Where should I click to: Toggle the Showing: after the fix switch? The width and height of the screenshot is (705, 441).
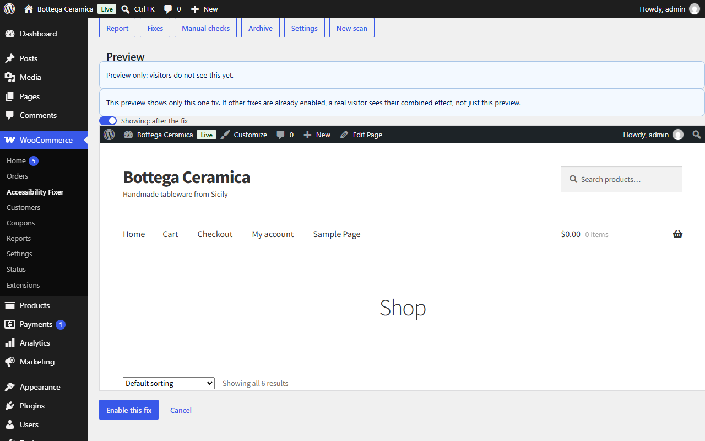pyautogui.click(x=108, y=121)
